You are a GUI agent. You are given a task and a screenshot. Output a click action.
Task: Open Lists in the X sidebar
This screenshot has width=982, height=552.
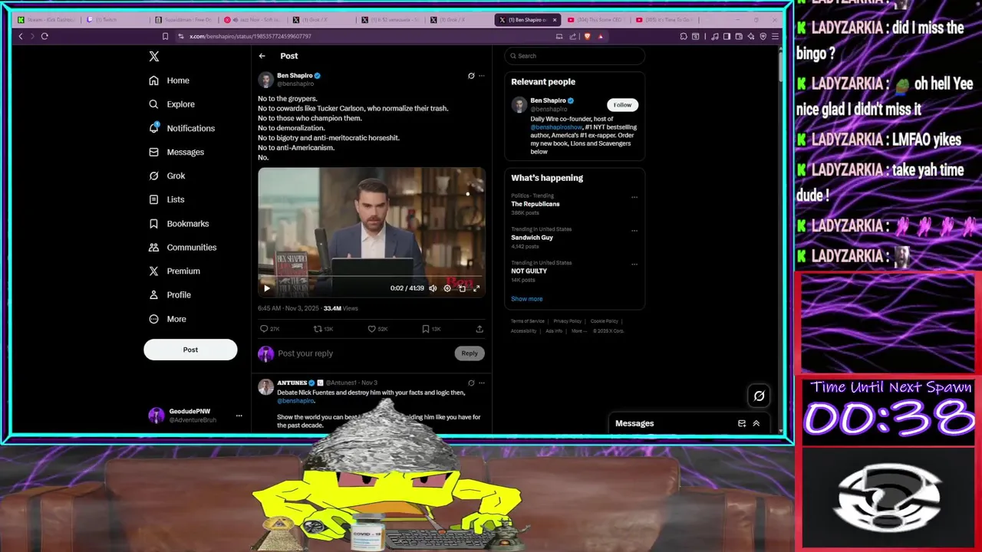click(x=166, y=199)
